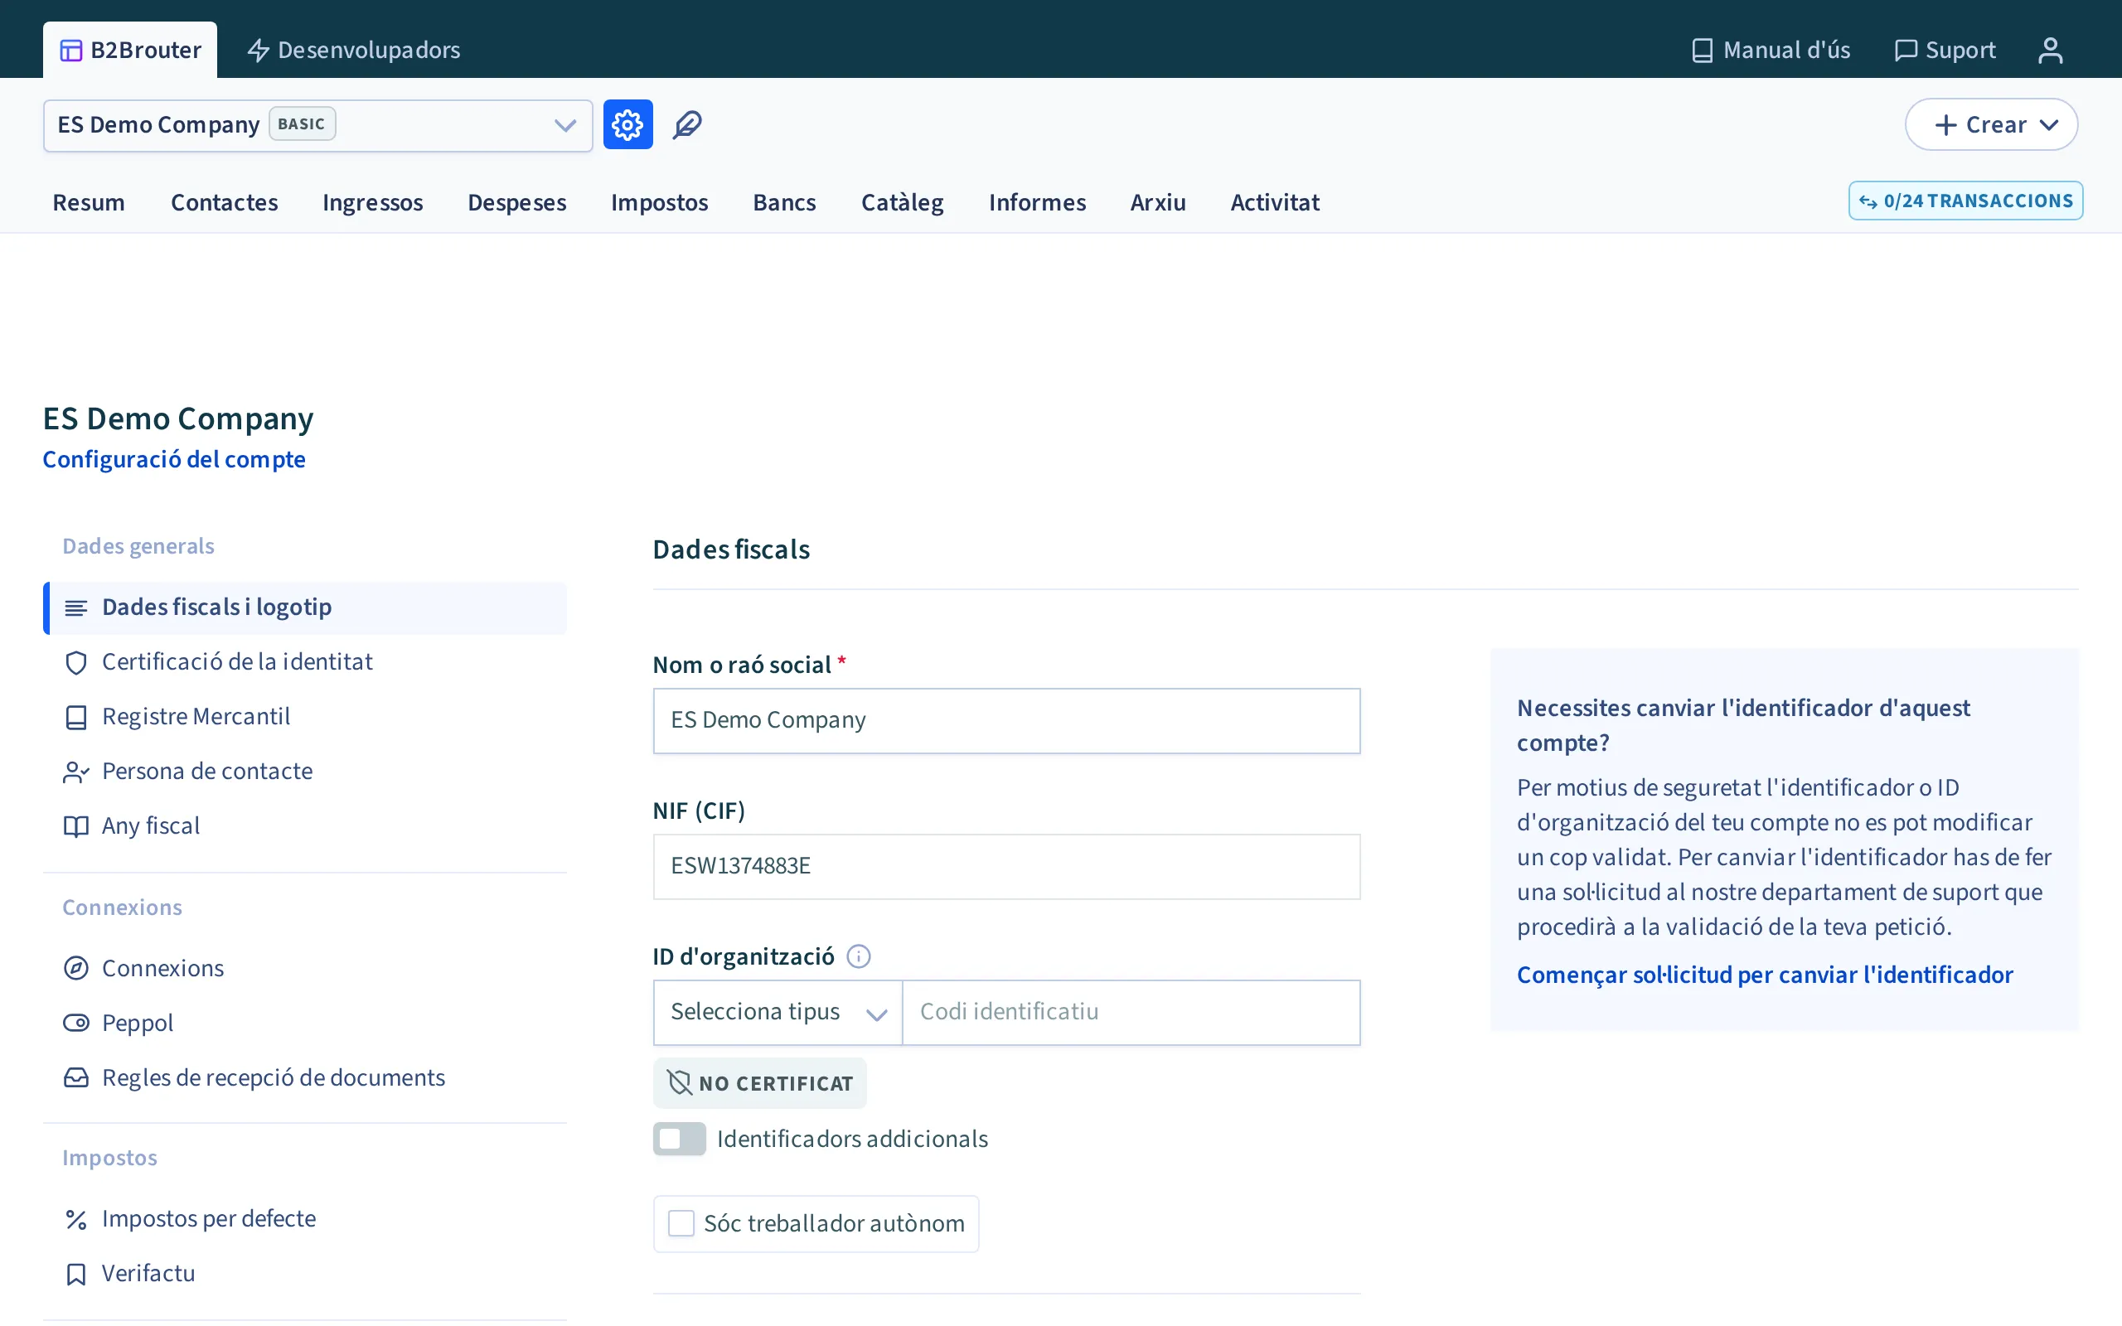2122x1326 pixels.
Task: Click the Dades fiscals heading
Action: [x=731, y=549]
